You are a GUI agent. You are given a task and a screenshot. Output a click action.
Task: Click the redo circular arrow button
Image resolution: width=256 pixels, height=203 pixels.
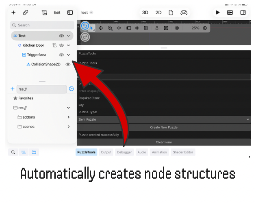pos(85,37)
